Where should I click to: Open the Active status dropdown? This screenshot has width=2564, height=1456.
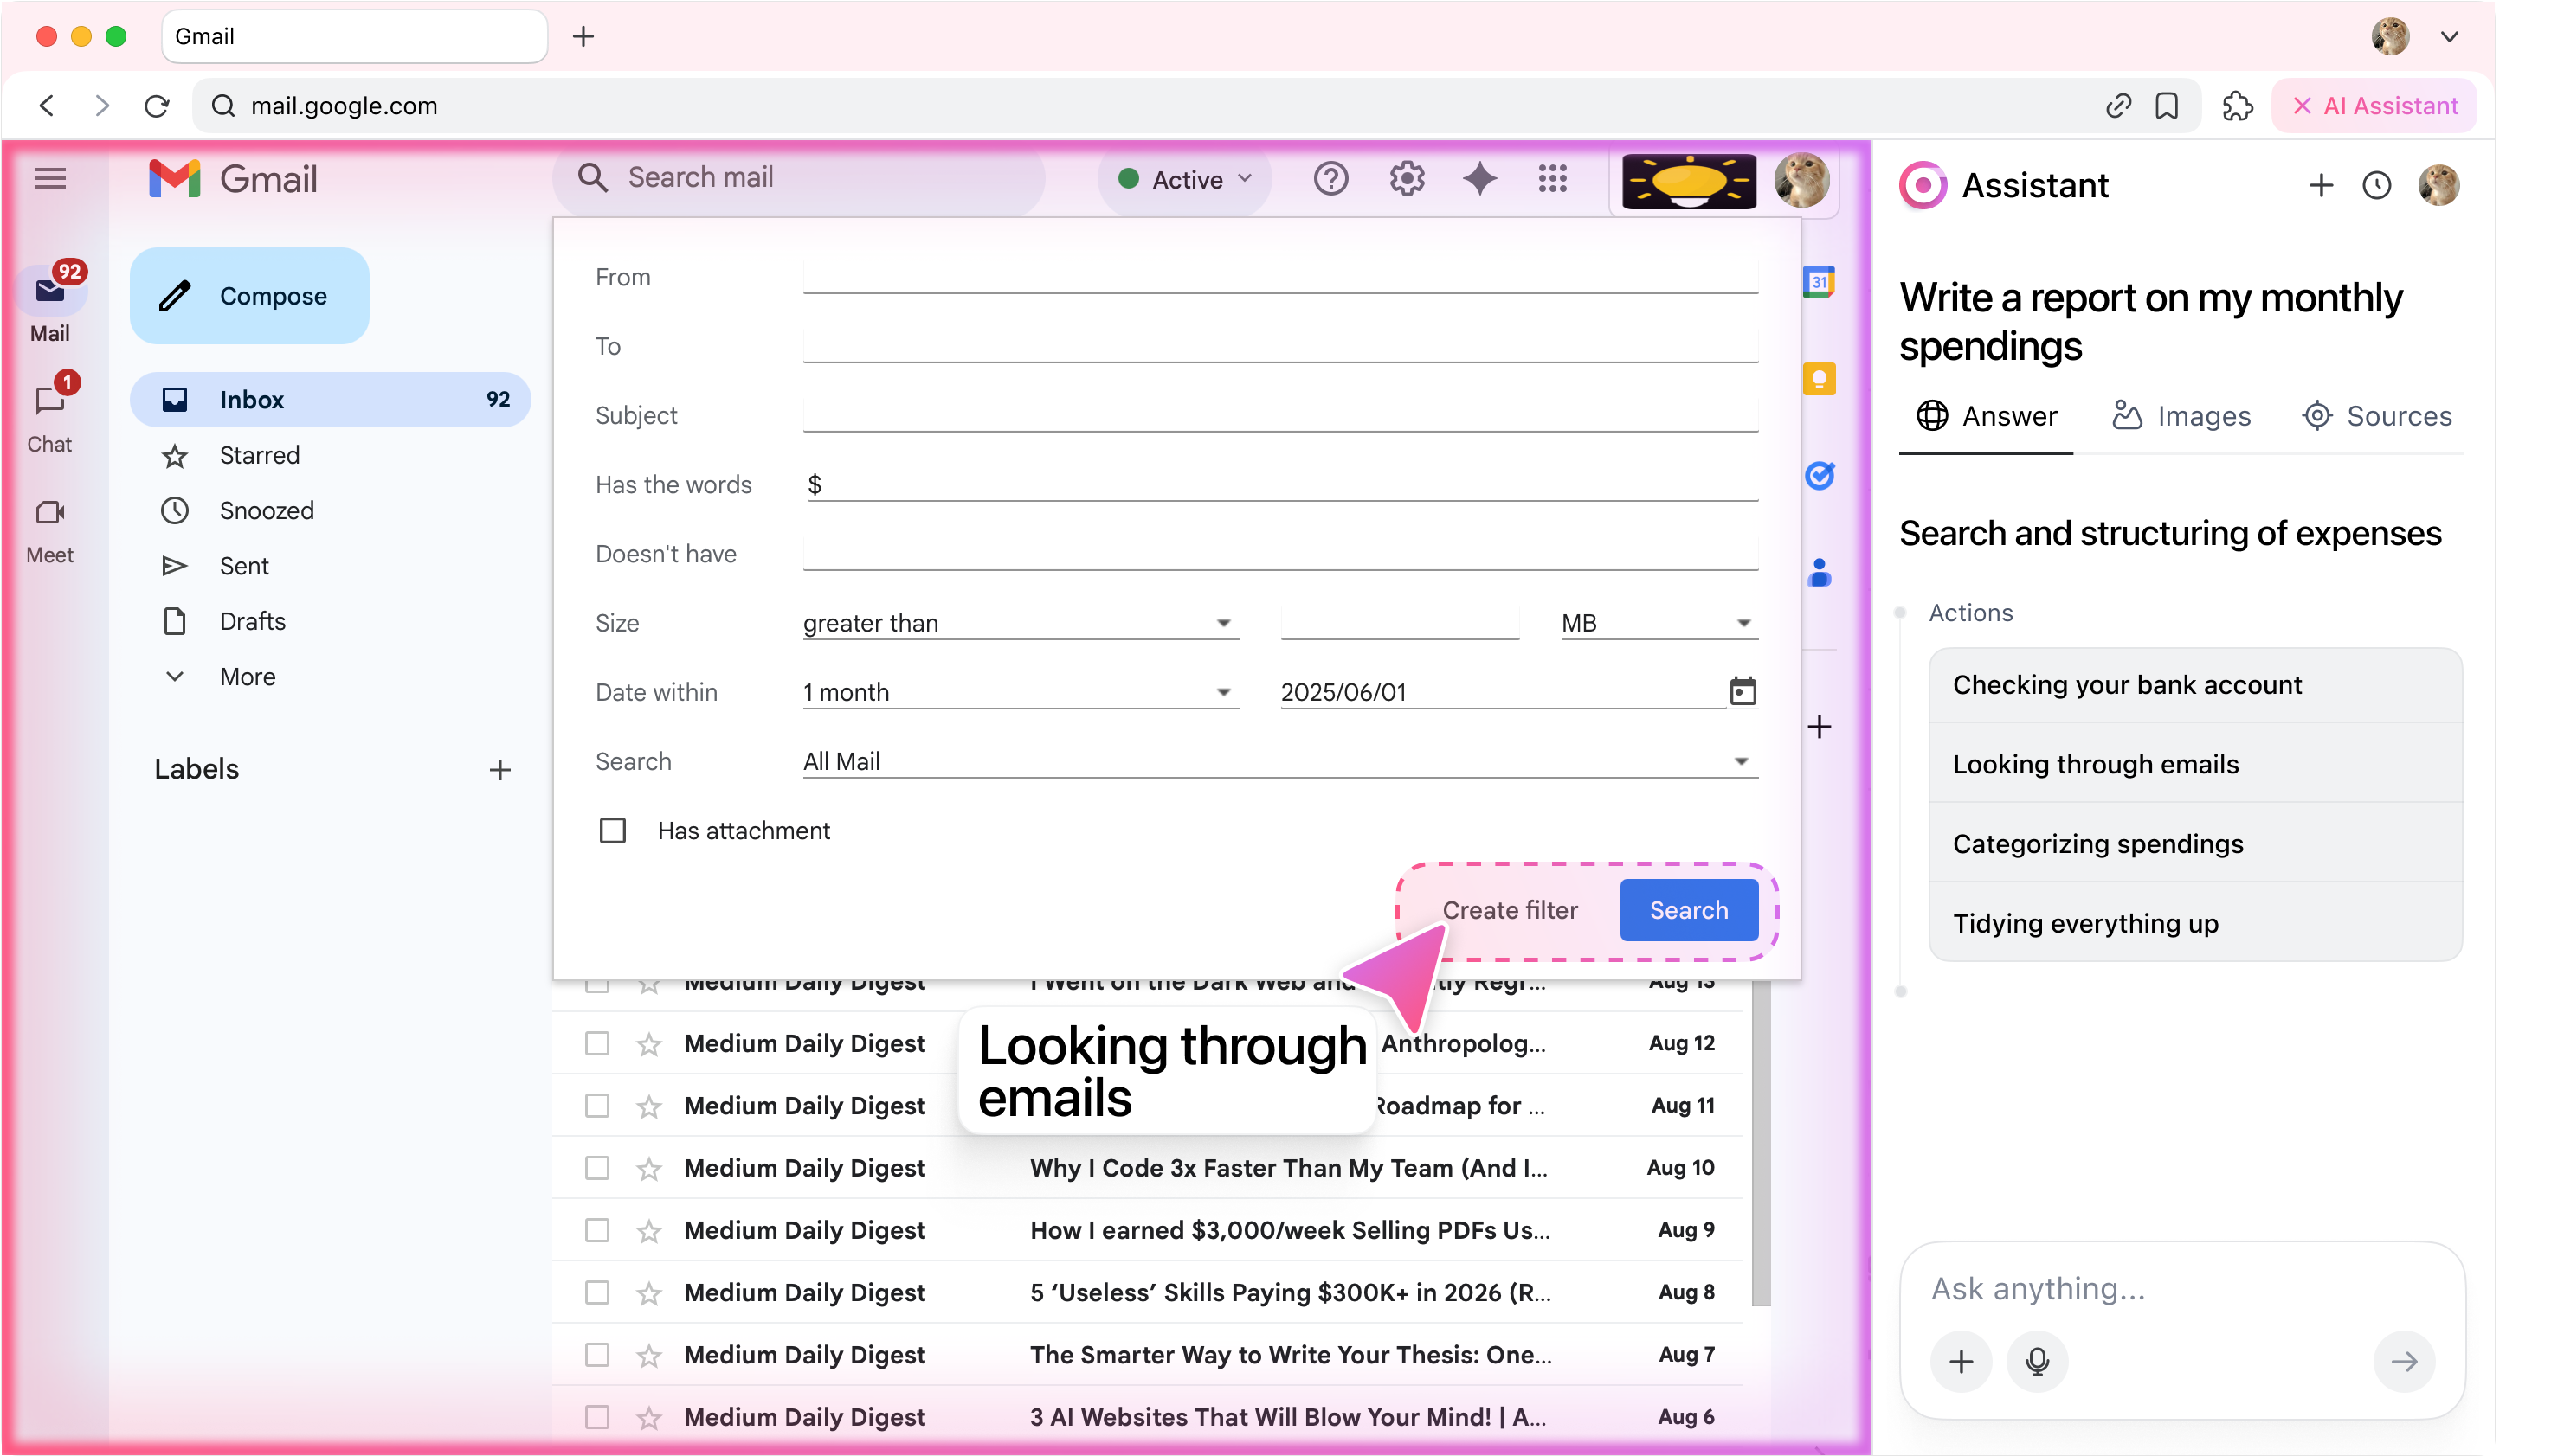(x=1184, y=179)
